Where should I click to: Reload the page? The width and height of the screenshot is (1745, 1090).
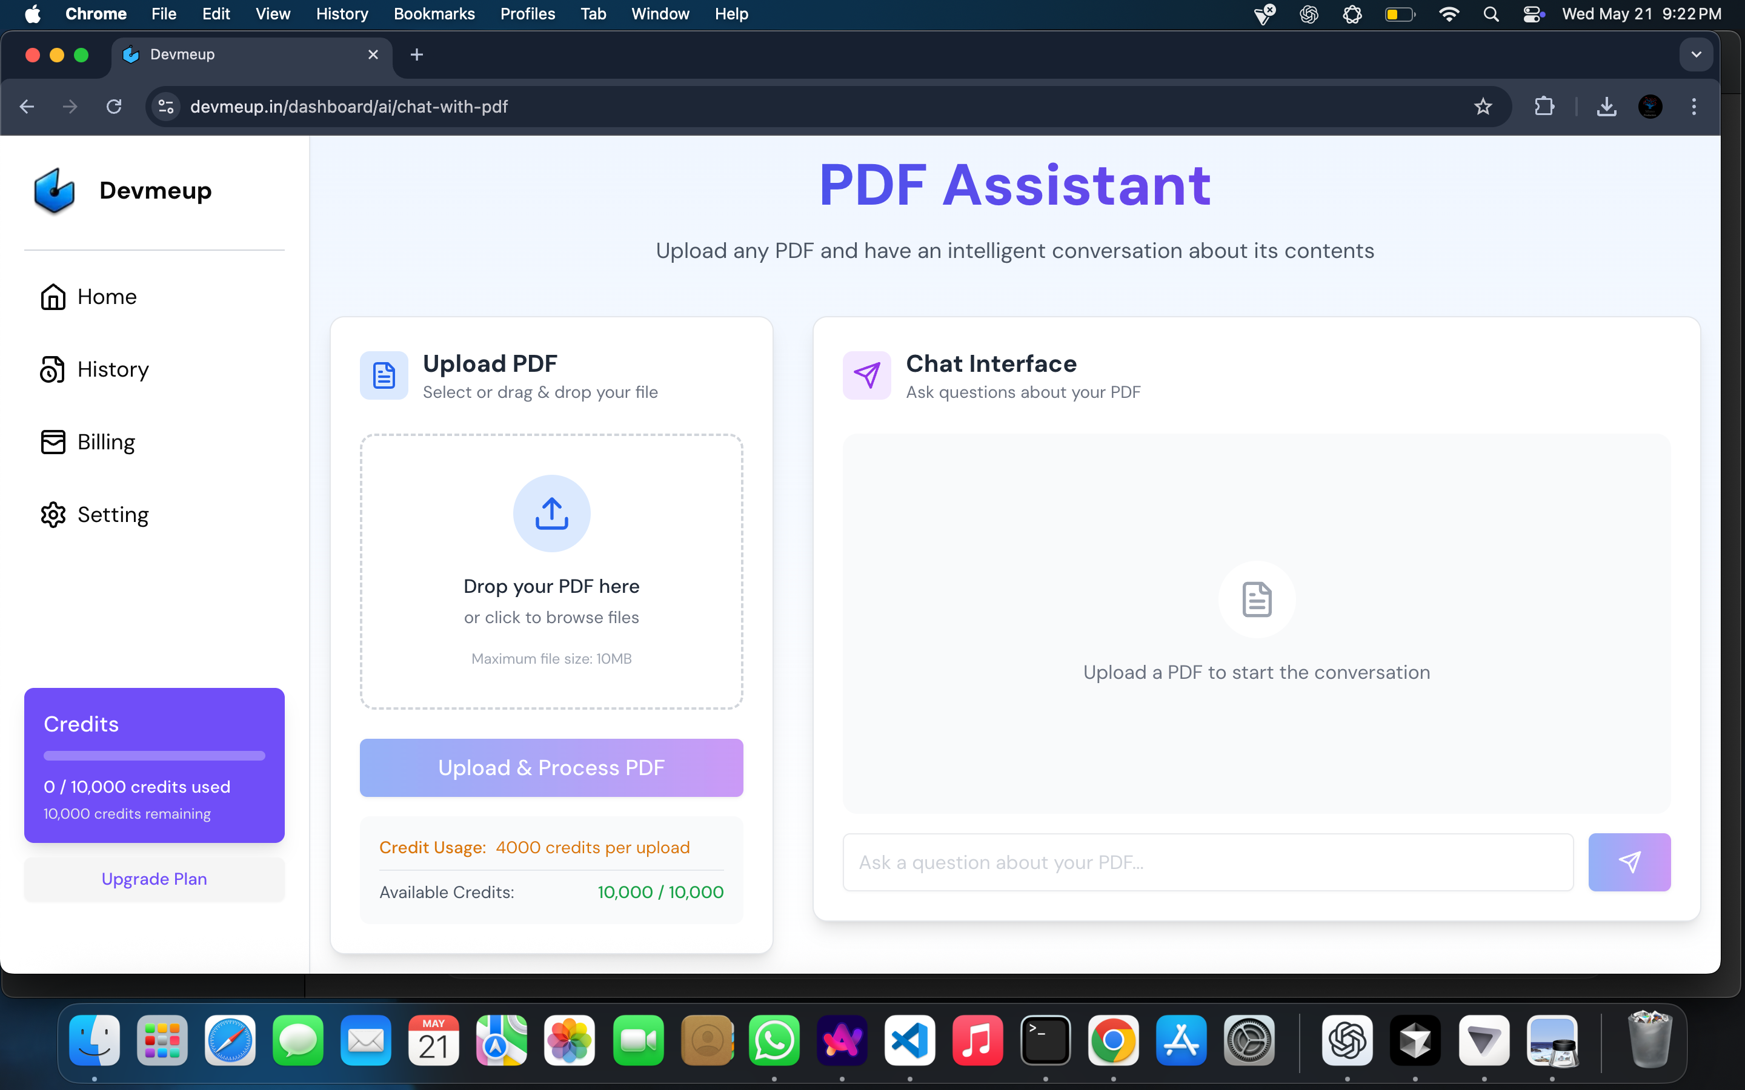(114, 107)
